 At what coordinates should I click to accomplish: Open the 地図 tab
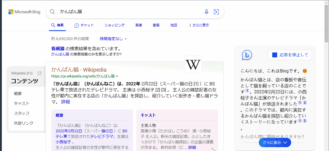pos(174,25)
